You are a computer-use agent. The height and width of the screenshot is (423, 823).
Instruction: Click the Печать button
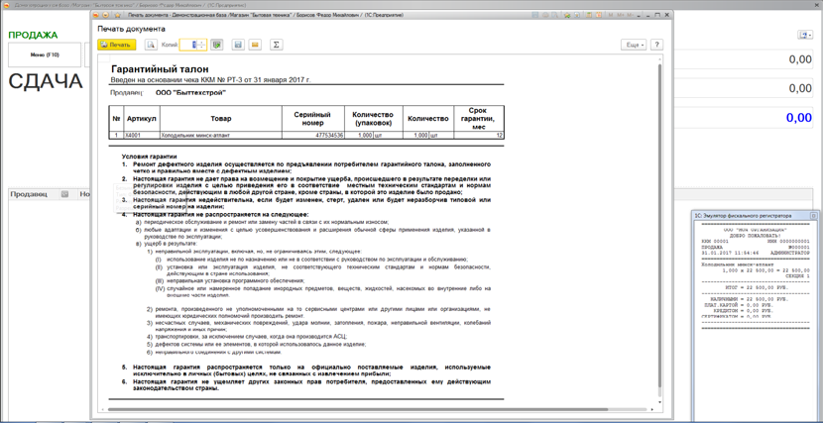tap(117, 45)
